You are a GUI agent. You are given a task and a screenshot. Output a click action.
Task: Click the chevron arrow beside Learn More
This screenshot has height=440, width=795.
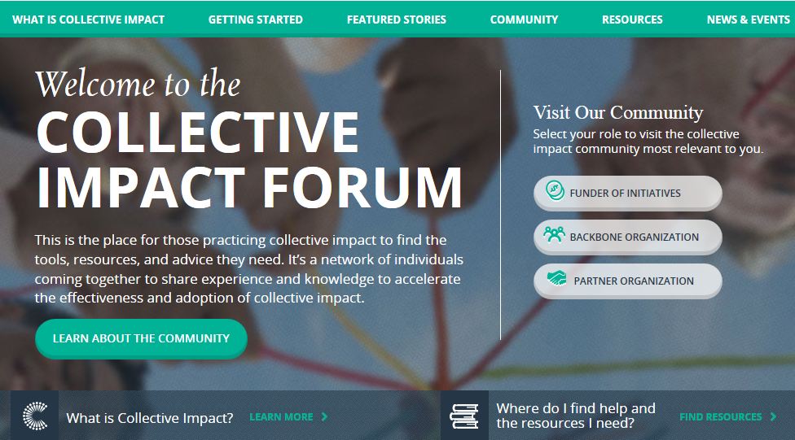(324, 416)
